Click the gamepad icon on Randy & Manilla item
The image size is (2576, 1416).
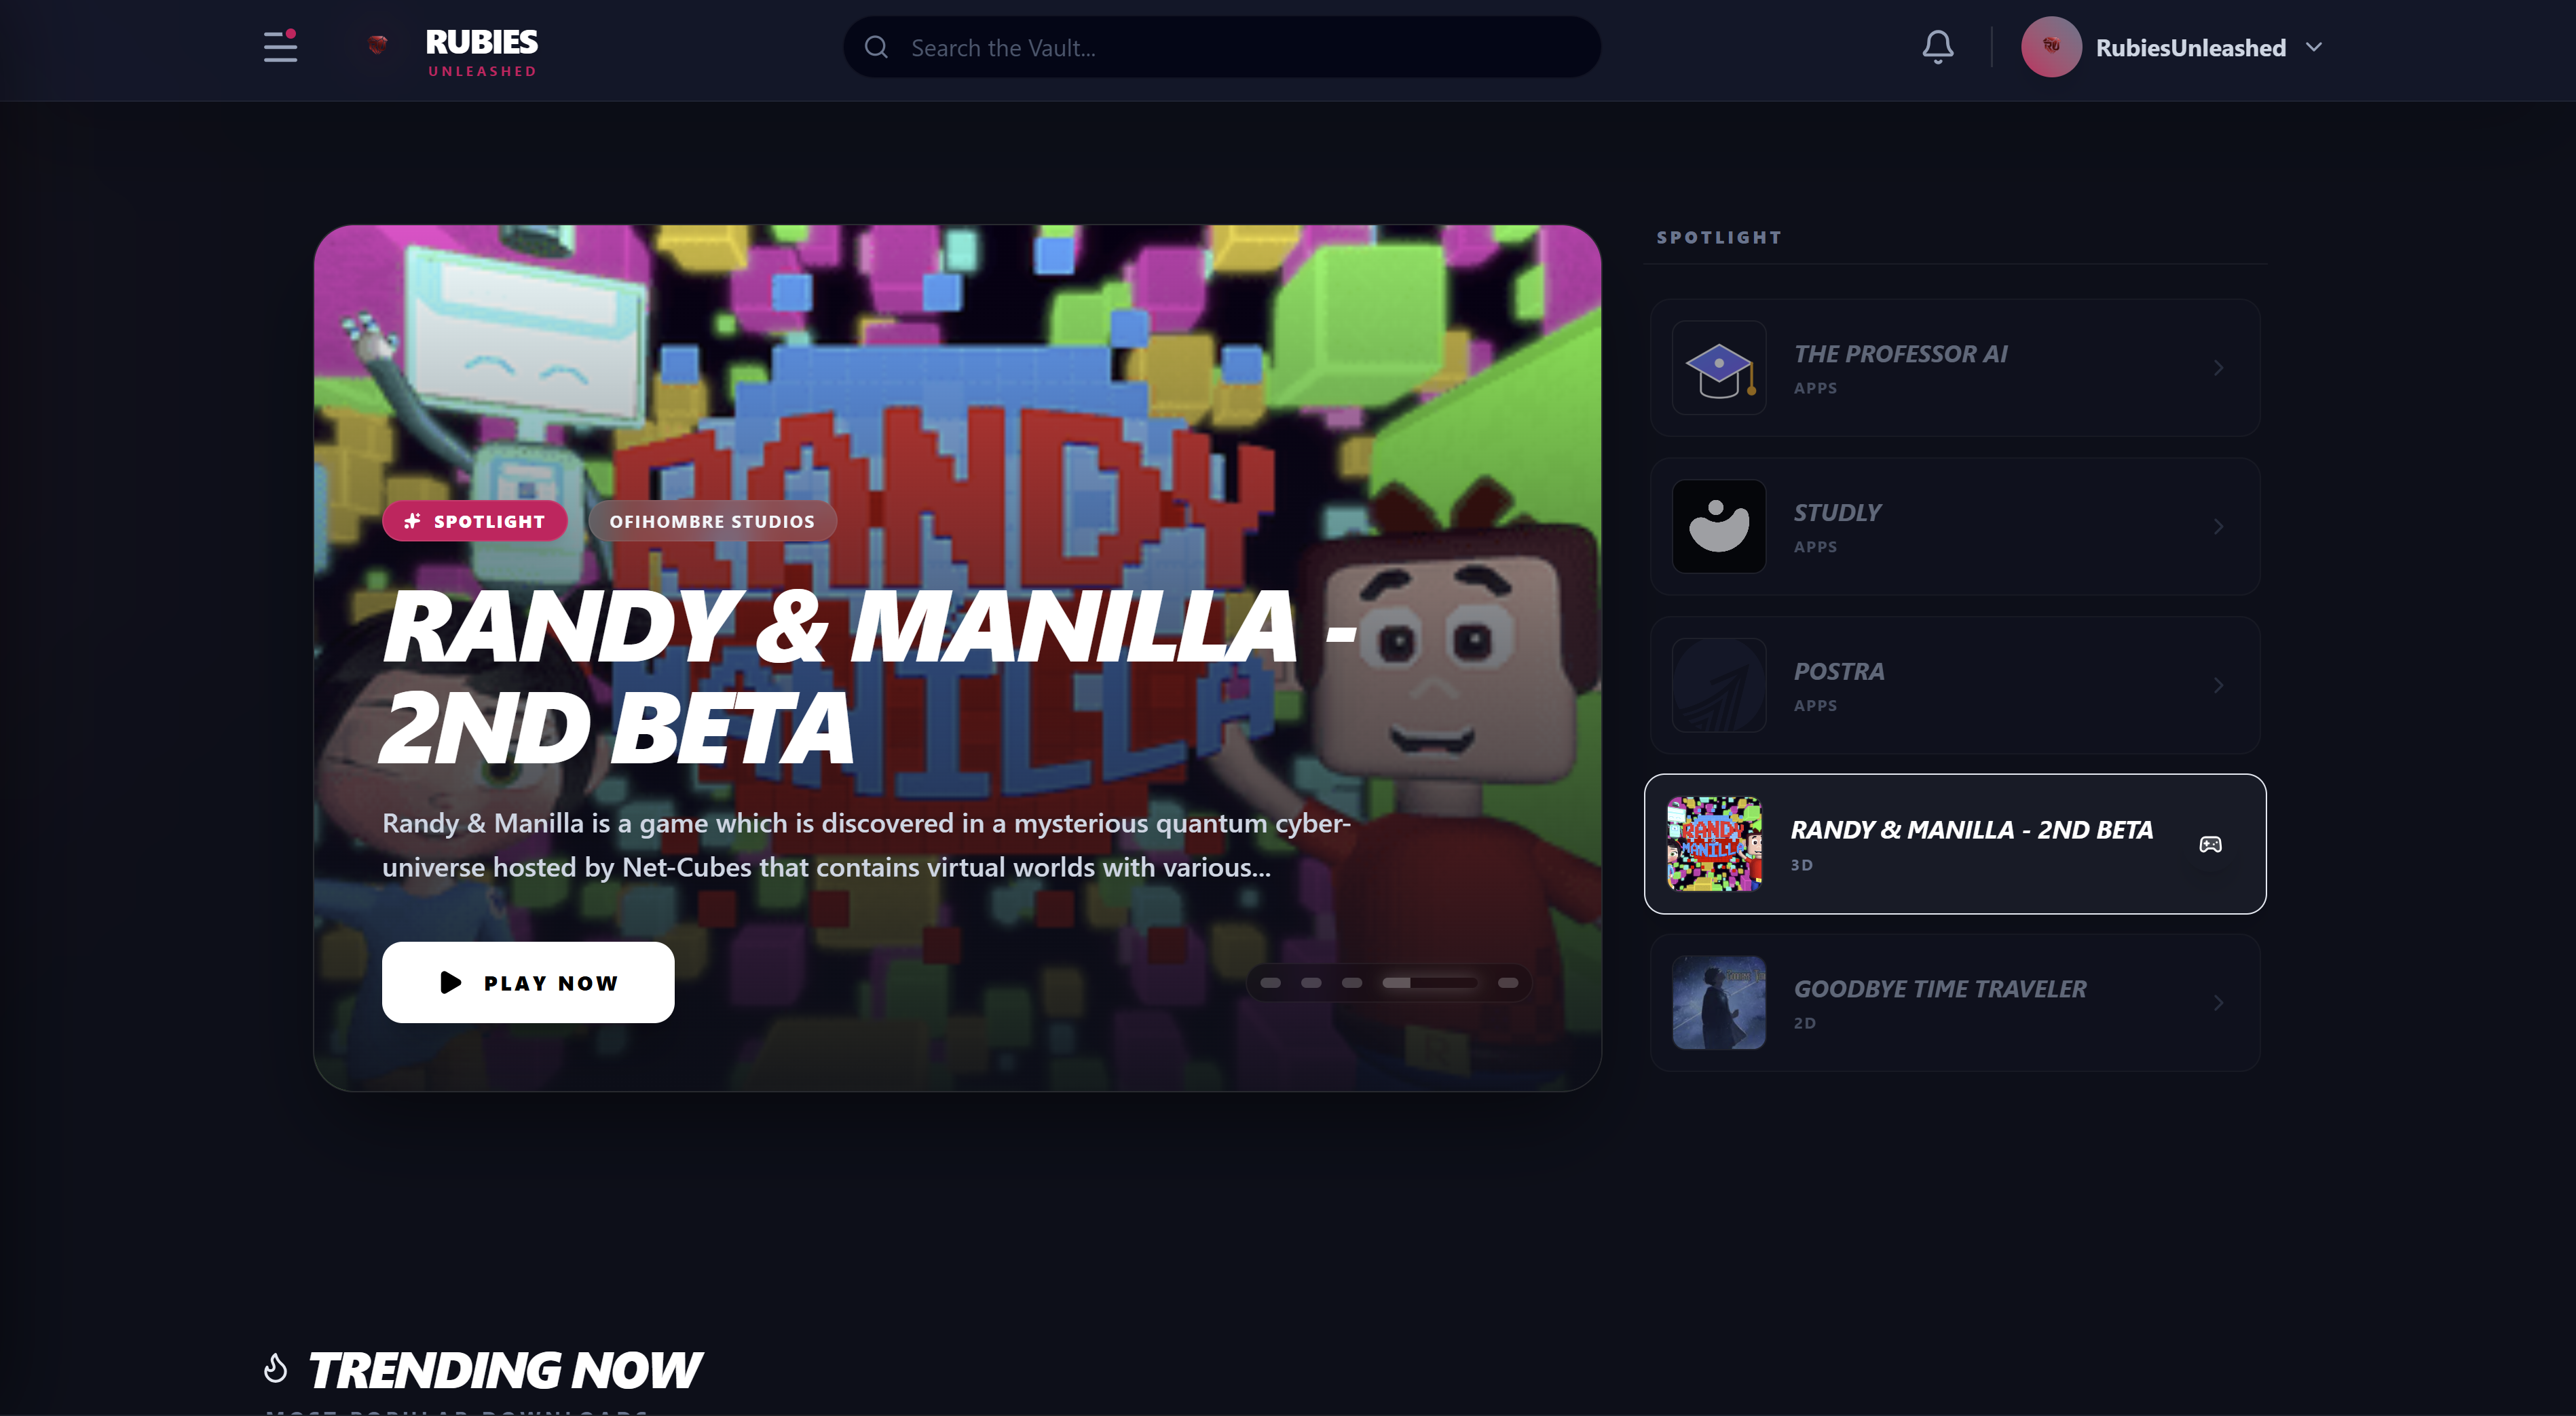point(2210,845)
